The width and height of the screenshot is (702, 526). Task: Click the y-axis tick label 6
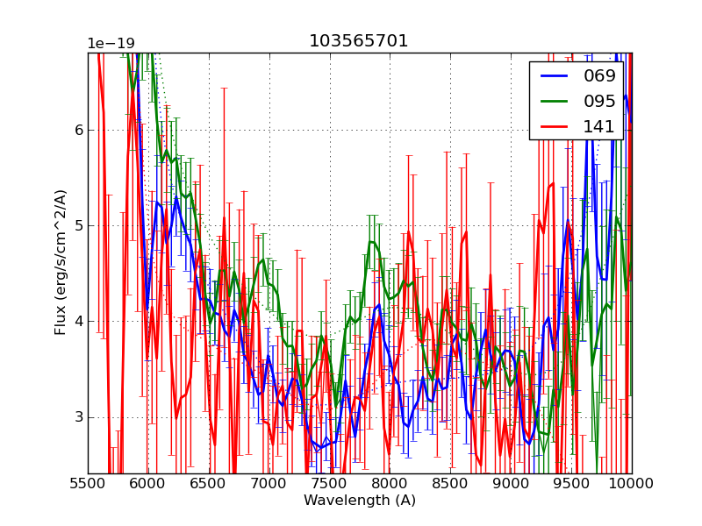point(78,130)
